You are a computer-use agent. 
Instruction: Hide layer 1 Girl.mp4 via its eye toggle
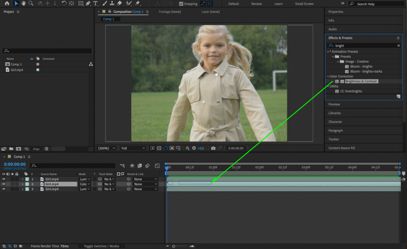[4, 179]
